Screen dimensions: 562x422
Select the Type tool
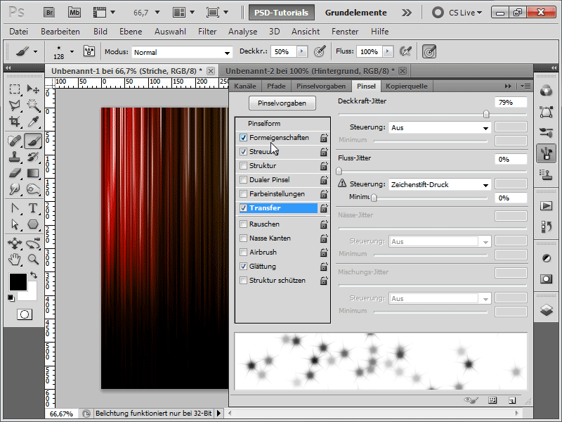(x=33, y=208)
